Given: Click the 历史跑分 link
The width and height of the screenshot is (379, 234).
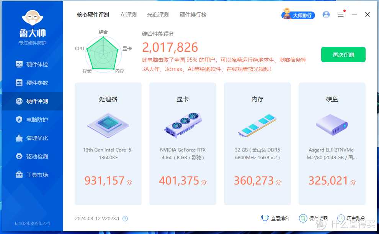Looking at the screenshot, I should click(x=351, y=219).
